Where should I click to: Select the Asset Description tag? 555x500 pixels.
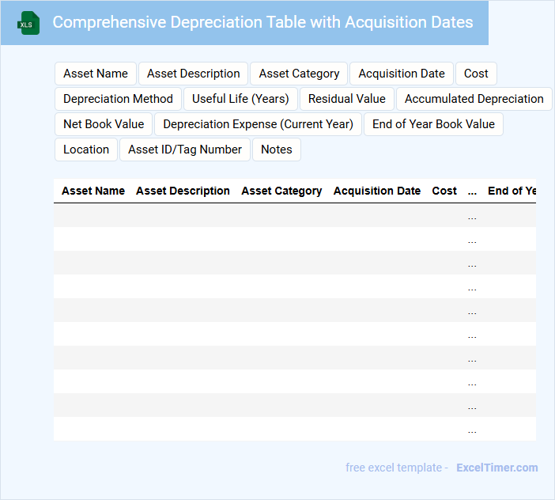tap(193, 74)
